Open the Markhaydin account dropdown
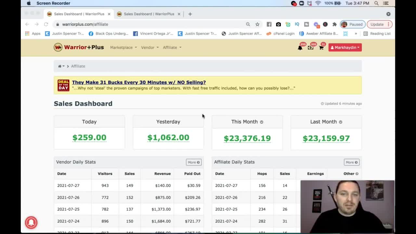This screenshot has width=416, height=234. [x=345, y=47]
